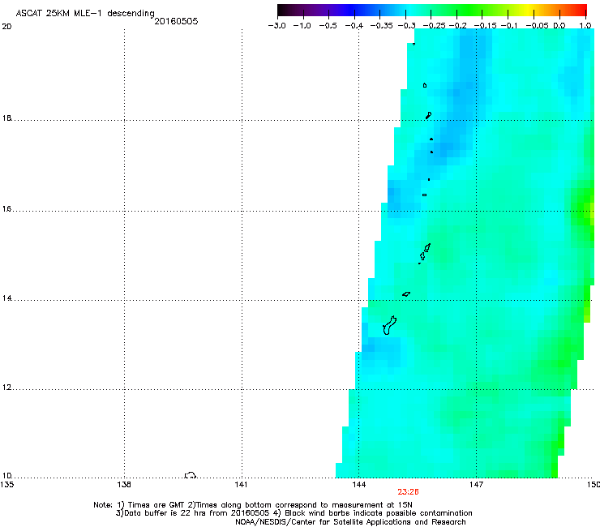Click longitude axis label 135
Viewport: 600px width, 527px height.
[6, 485]
